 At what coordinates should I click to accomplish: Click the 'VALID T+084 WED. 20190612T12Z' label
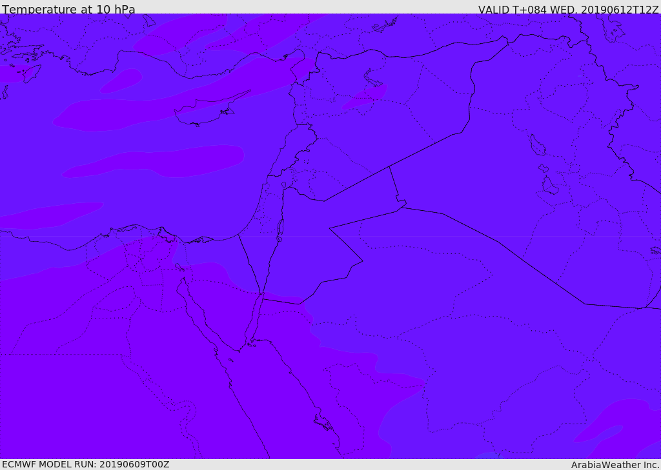pos(568,10)
